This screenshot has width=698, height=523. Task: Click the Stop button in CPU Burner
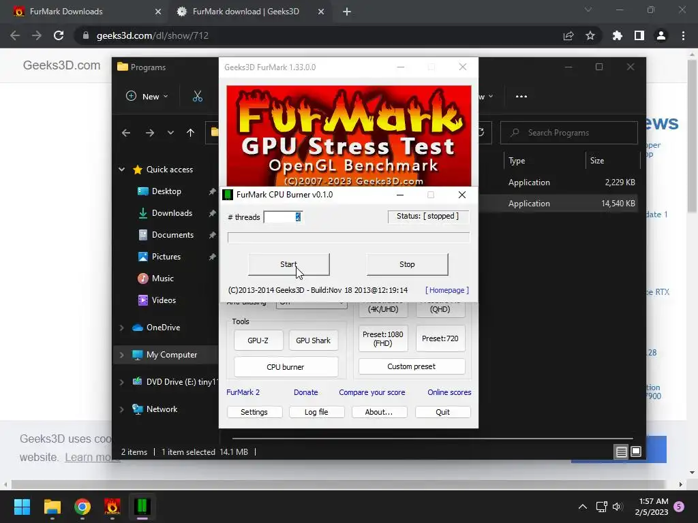[407, 264]
